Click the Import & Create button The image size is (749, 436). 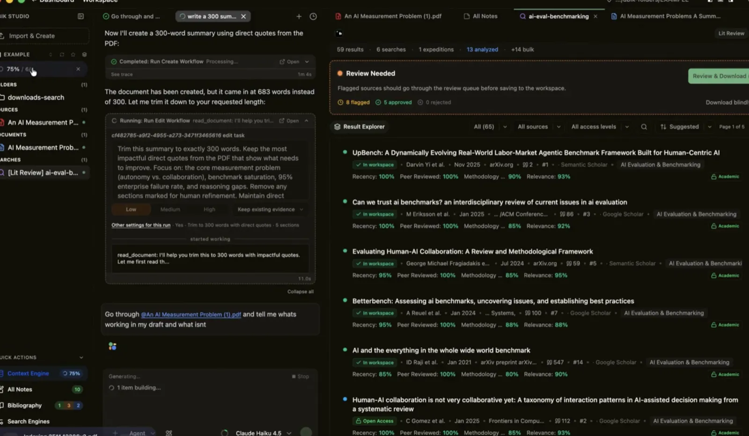[44, 36]
